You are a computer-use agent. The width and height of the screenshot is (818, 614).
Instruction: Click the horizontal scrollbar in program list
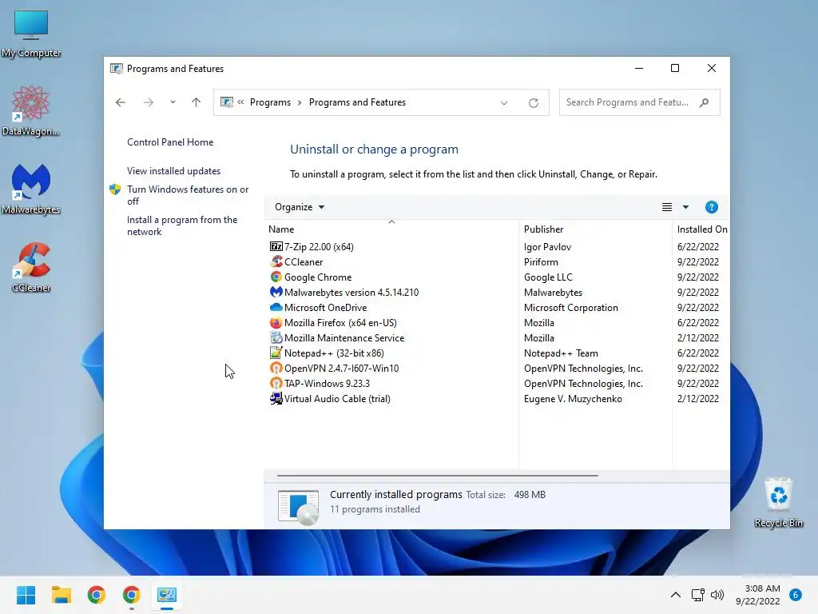click(x=437, y=476)
